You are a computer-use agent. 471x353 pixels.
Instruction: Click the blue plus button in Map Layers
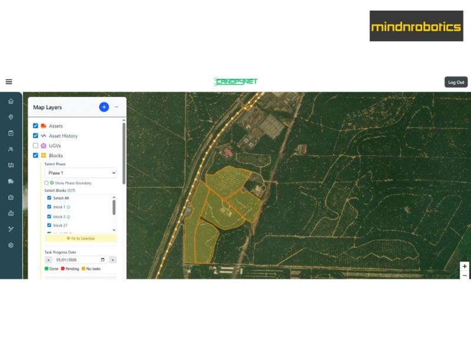click(104, 107)
